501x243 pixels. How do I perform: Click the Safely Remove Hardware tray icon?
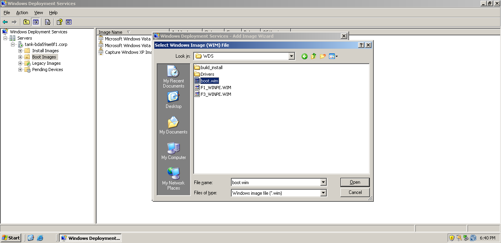pyautogui.click(x=466, y=238)
